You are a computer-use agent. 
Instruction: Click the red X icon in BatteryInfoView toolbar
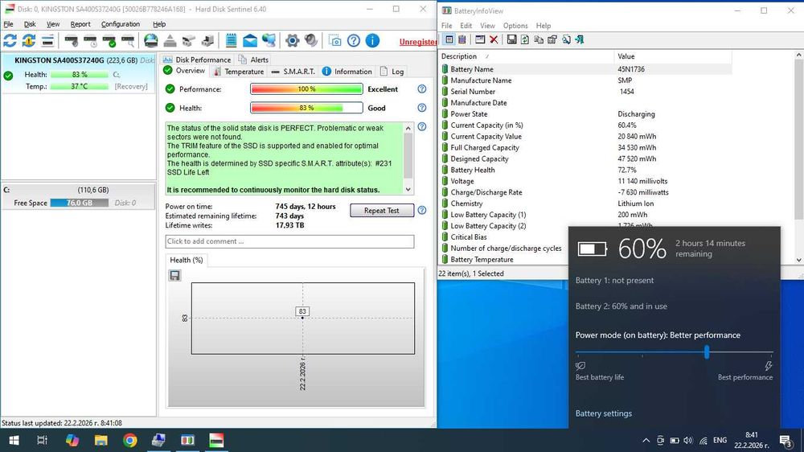pos(494,39)
